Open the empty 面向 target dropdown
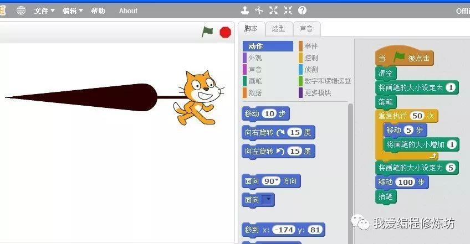 268,199
